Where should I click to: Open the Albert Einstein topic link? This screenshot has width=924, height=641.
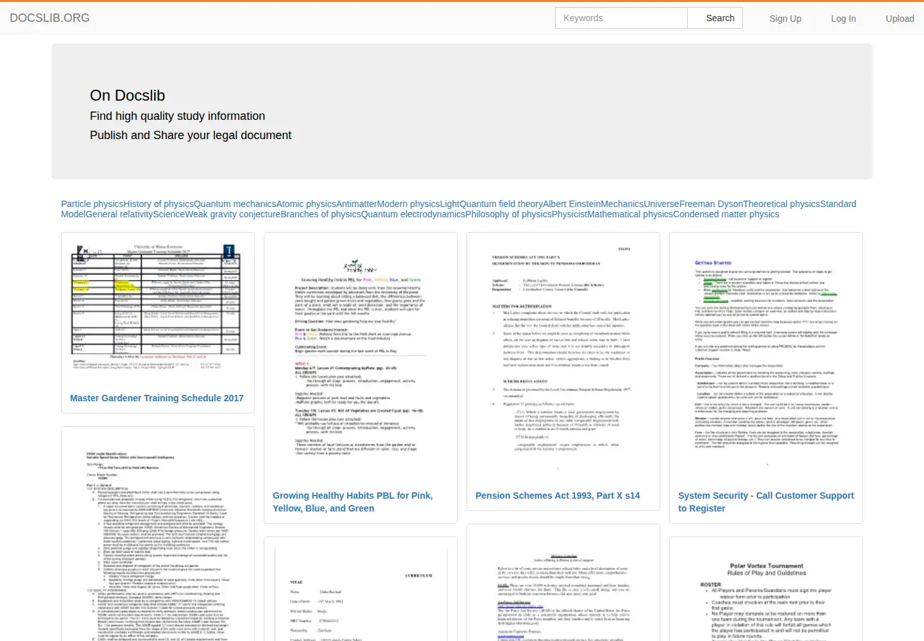pyautogui.click(x=572, y=204)
